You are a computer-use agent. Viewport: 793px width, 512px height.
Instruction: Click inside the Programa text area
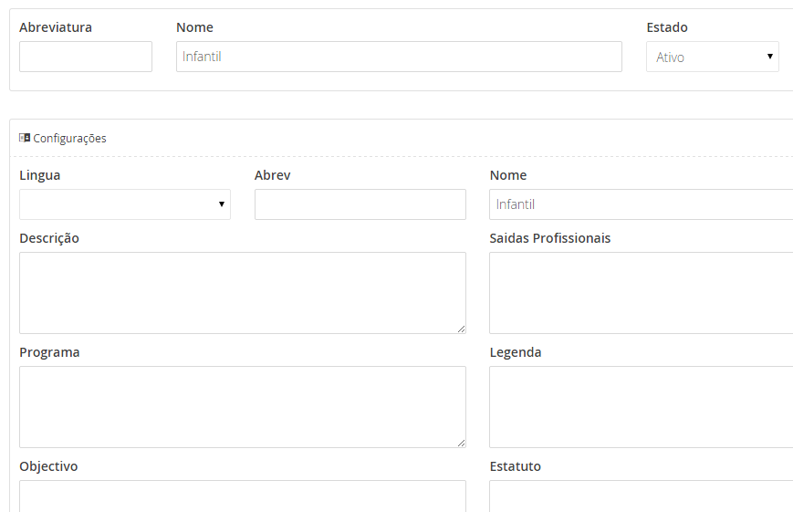(x=242, y=406)
